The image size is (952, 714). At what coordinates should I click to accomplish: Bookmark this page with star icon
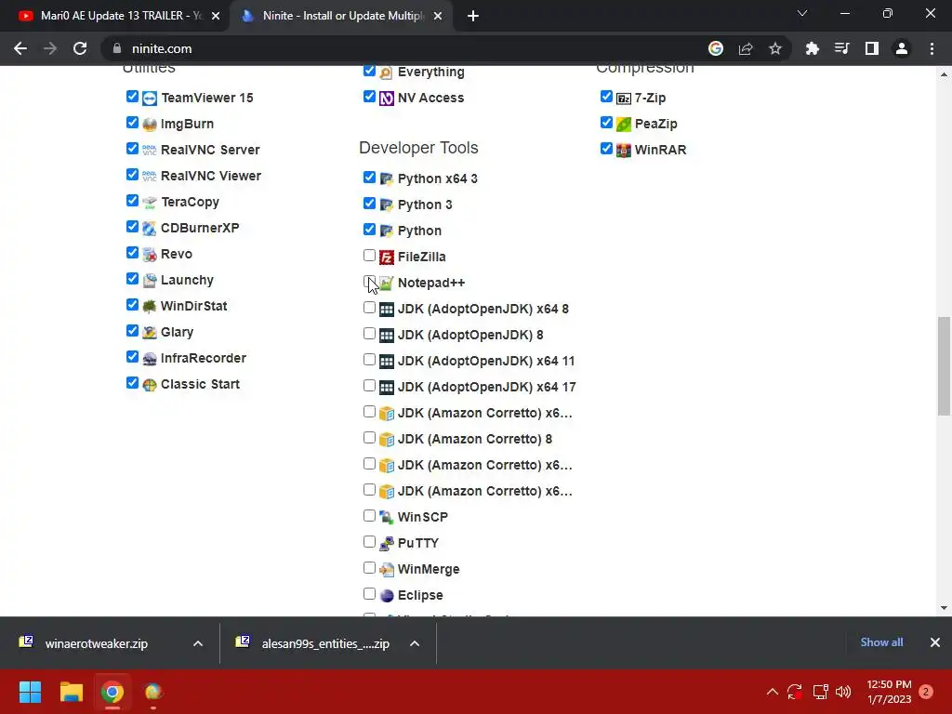[774, 48]
